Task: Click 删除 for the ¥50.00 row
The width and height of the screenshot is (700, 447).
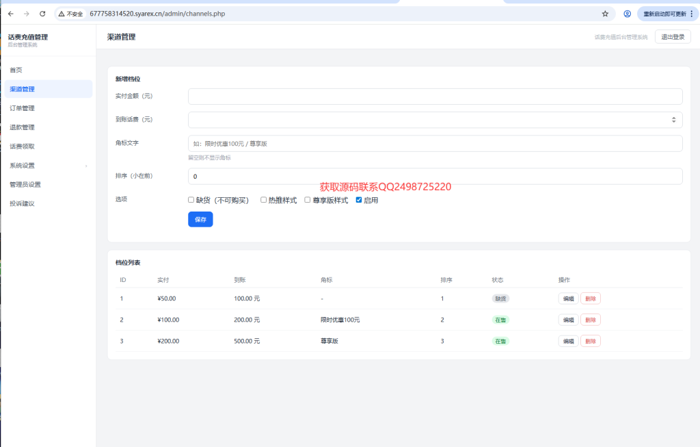Action: [590, 298]
